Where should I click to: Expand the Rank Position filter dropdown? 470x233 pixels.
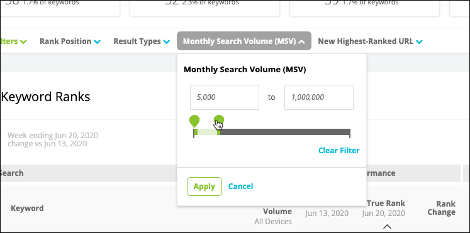click(x=70, y=41)
